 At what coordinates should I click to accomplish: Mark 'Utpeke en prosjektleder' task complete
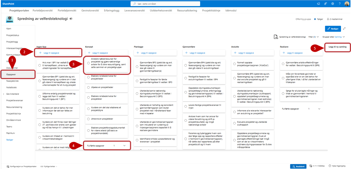tap(88, 87)
